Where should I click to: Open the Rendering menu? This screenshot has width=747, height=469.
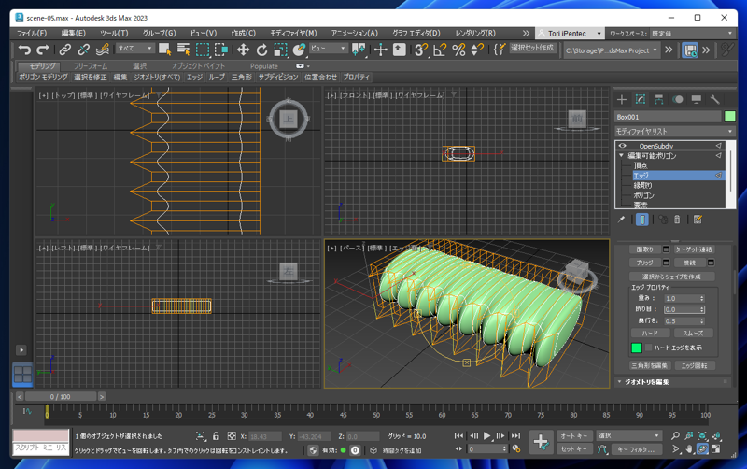pyautogui.click(x=475, y=33)
